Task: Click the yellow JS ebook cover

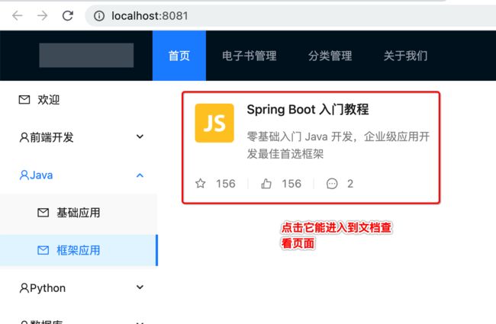Action: (214, 123)
